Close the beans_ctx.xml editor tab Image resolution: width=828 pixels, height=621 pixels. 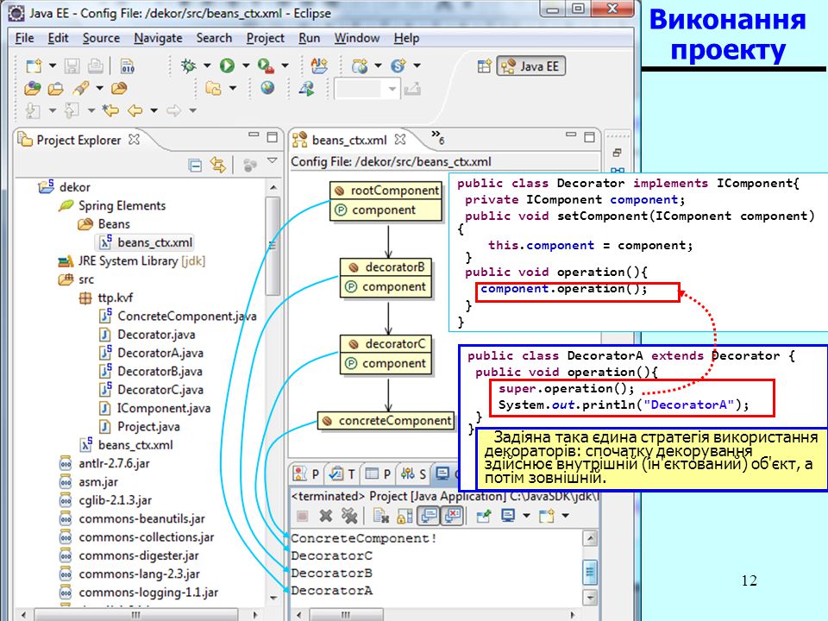click(400, 140)
